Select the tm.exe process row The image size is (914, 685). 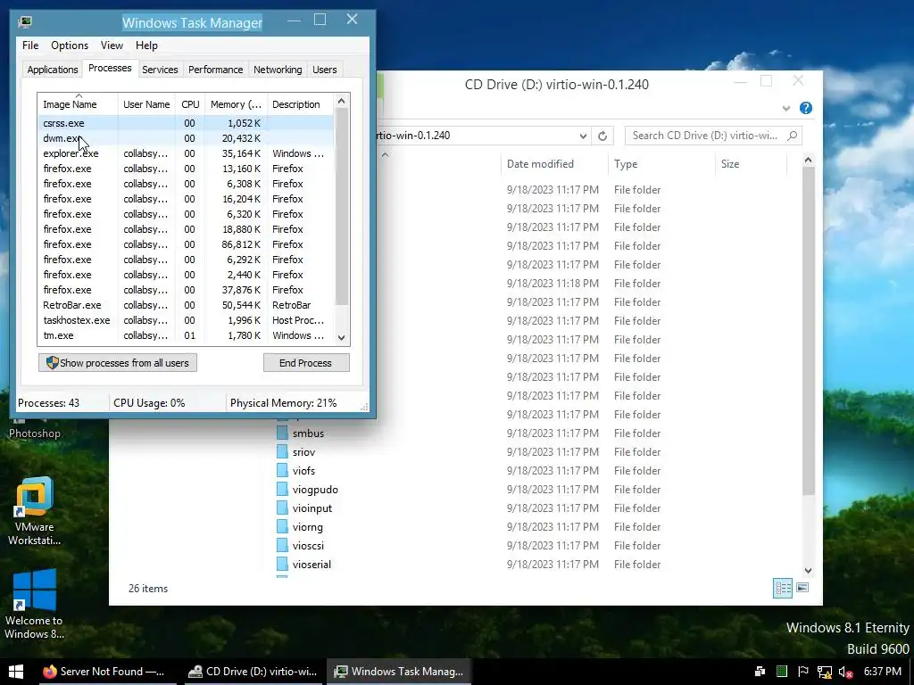coord(186,335)
